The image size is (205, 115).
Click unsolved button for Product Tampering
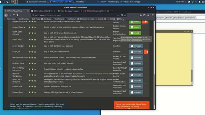[136, 75]
